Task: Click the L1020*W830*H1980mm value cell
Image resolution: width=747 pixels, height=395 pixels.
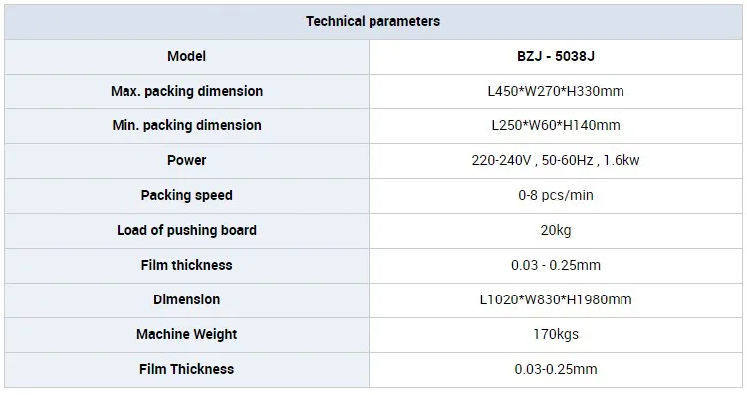Action: (556, 299)
